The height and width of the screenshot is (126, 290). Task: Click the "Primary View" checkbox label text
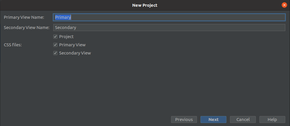(x=72, y=45)
